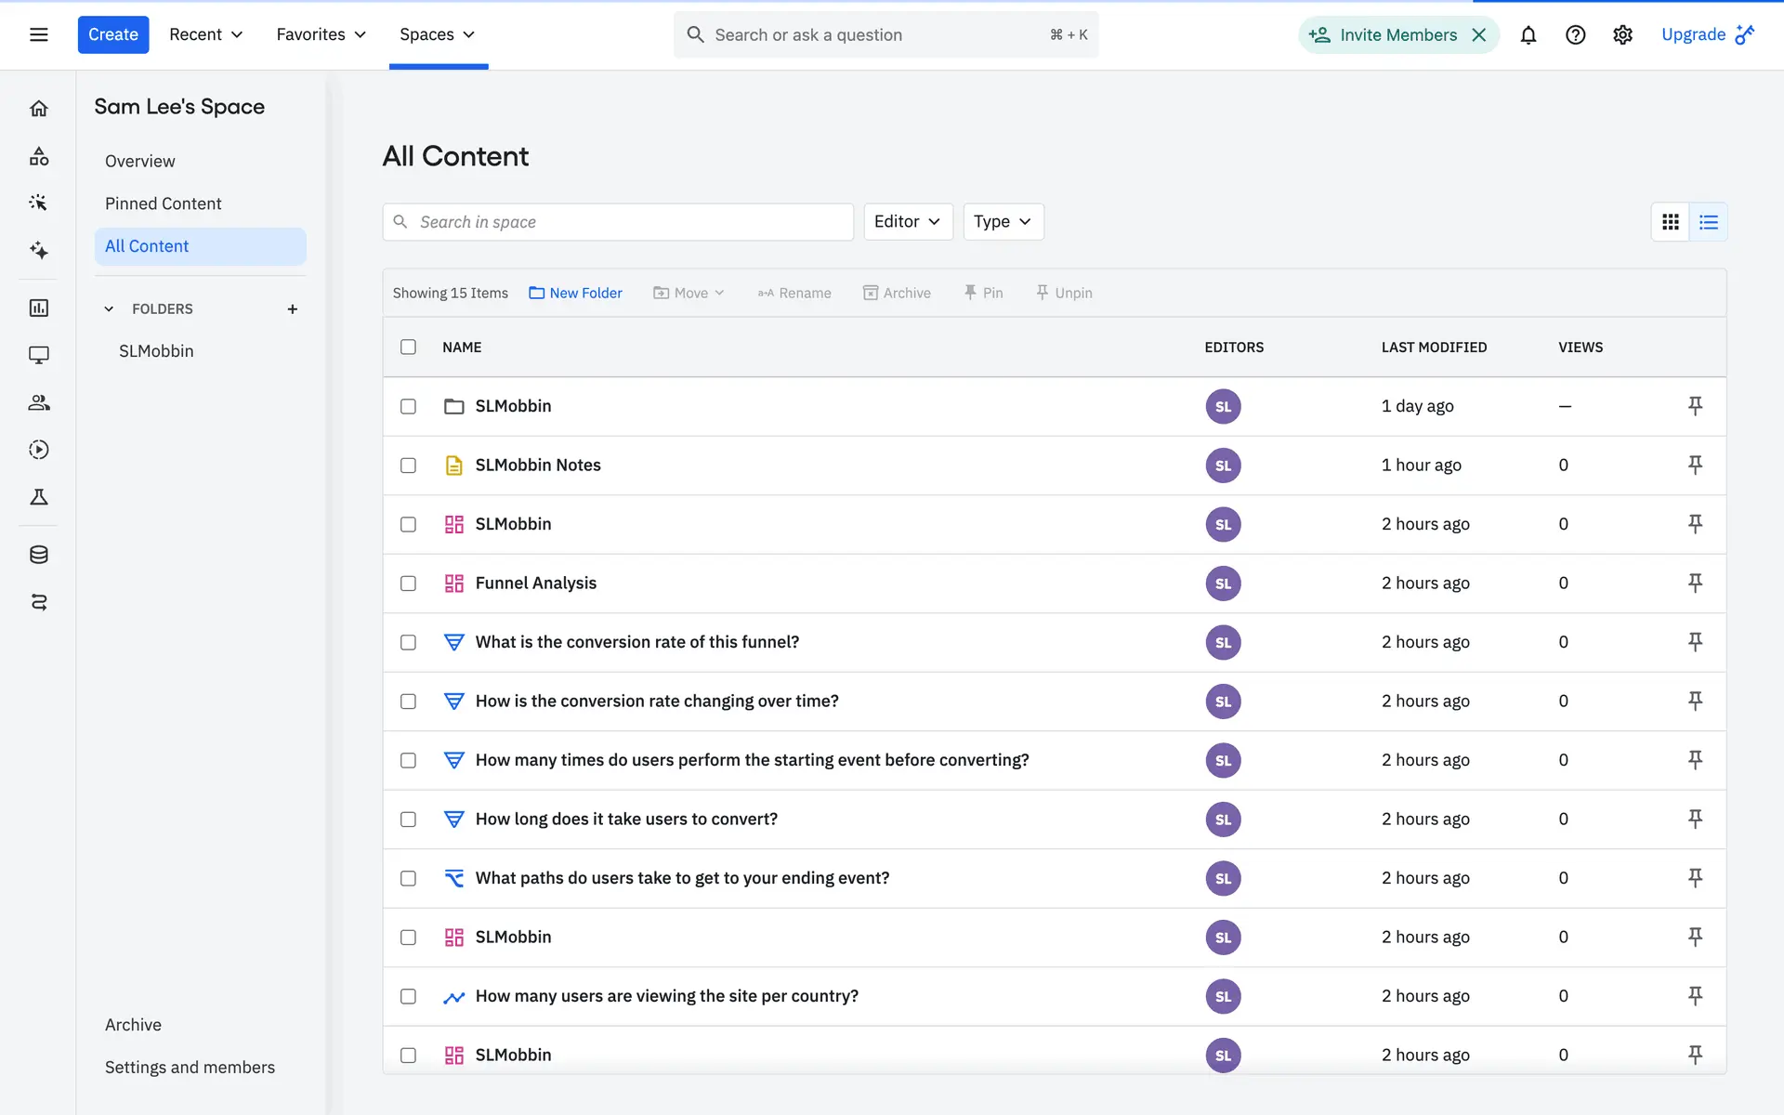Click the blue Create button
The image size is (1784, 1115).
(112, 34)
